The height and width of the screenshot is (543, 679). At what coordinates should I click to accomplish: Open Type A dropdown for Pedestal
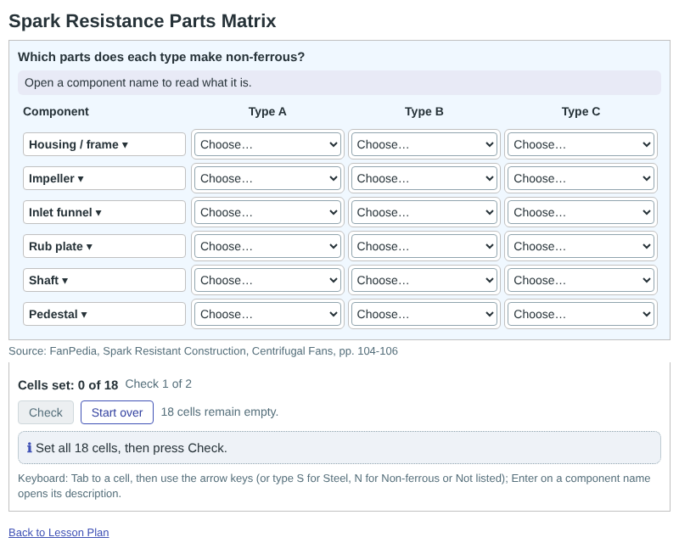click(267, 314)
